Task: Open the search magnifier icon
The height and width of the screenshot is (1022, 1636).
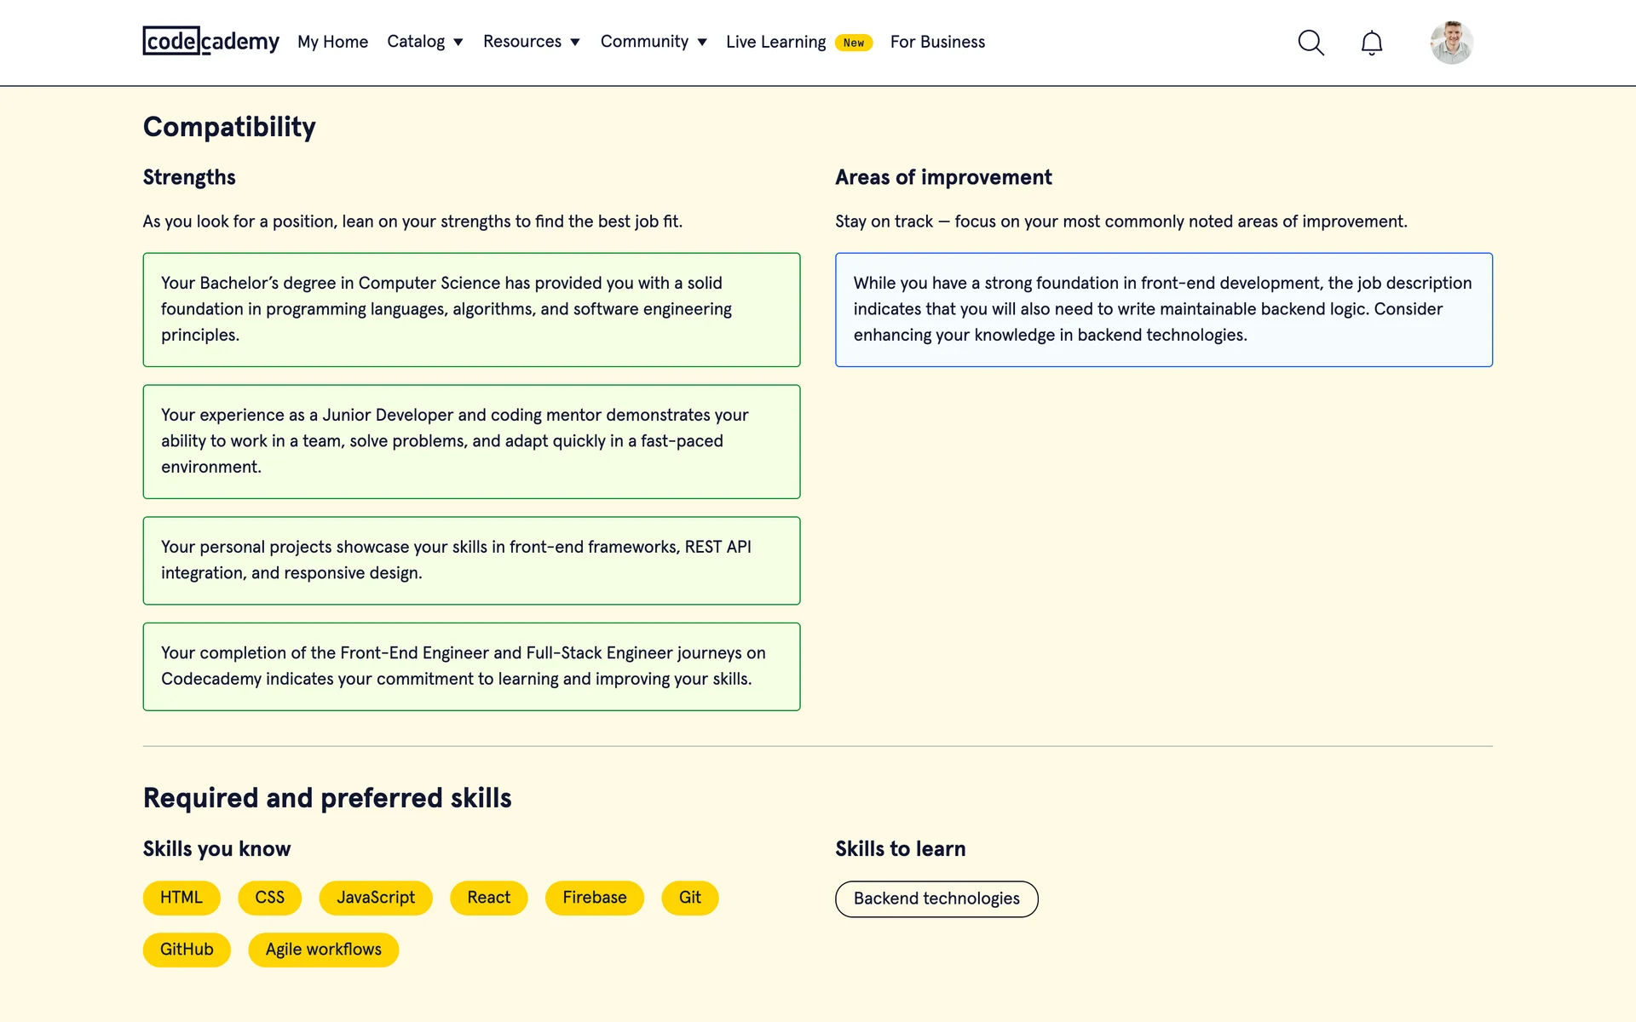Action: (x=1311, y=43)
